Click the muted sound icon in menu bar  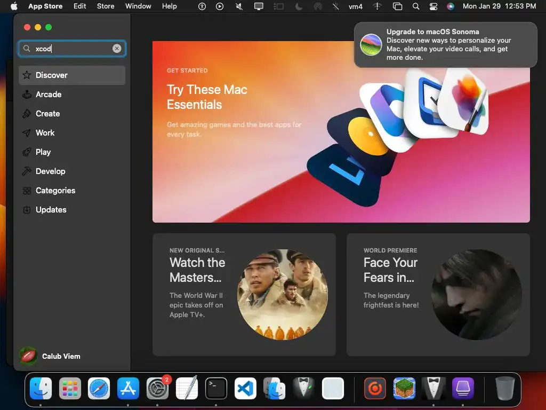click(239, 6)
